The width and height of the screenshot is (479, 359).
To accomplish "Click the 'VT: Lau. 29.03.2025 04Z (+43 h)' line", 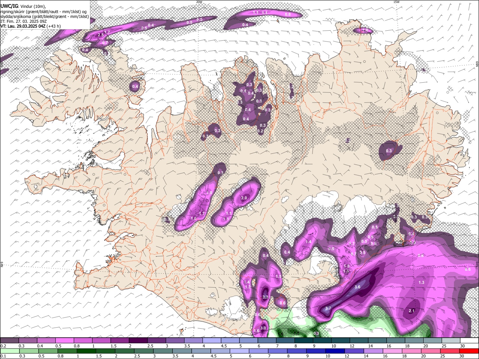I will coord(31,26).
